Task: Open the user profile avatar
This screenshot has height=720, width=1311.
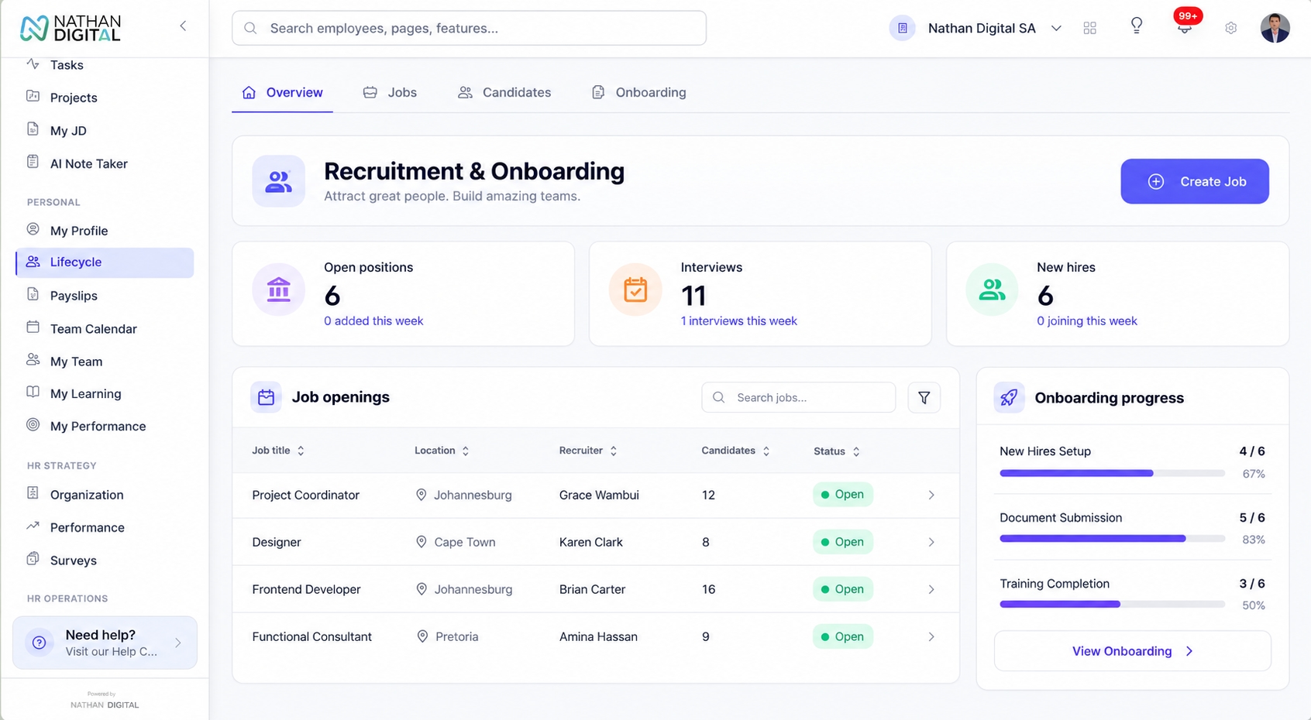Action: 1275,28
